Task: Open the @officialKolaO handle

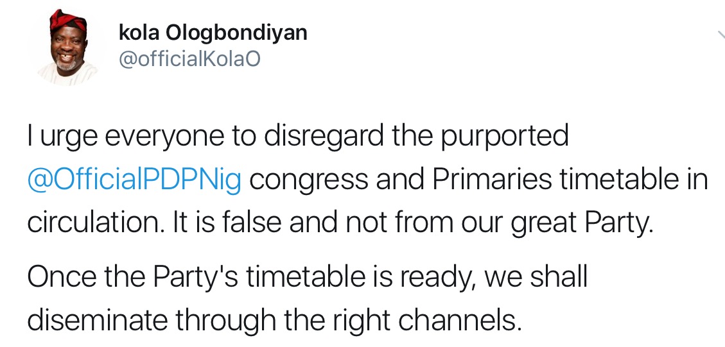Action: (189, 59)
